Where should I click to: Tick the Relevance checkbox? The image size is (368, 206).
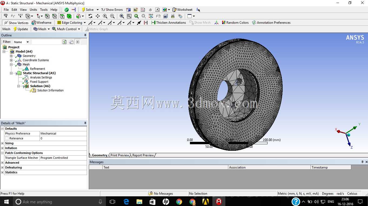click(7, 138)
